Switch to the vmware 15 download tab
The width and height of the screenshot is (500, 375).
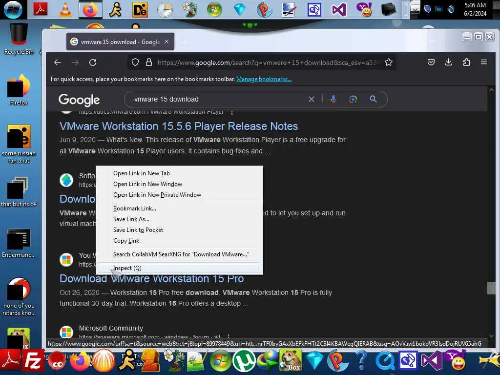pos(120,42)
